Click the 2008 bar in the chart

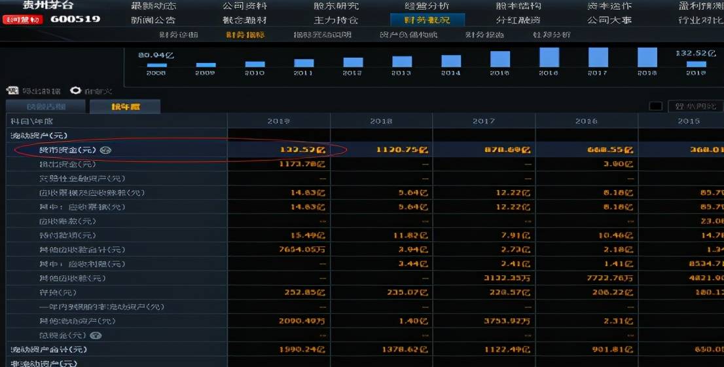click(156, 65)
